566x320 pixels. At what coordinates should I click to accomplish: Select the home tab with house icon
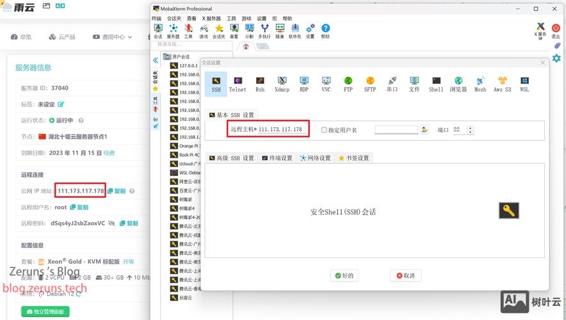[x=246, y=46]
